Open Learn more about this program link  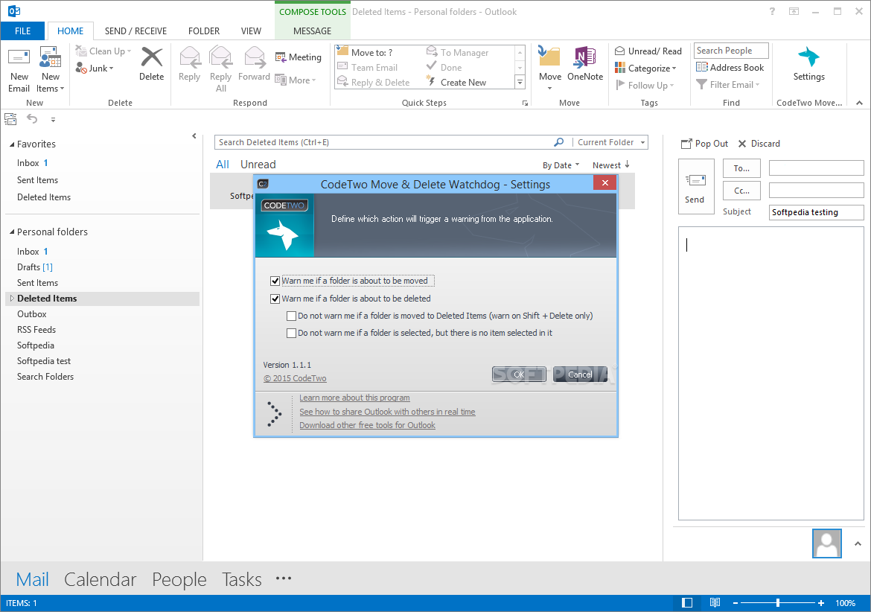[x=354, y=398]
